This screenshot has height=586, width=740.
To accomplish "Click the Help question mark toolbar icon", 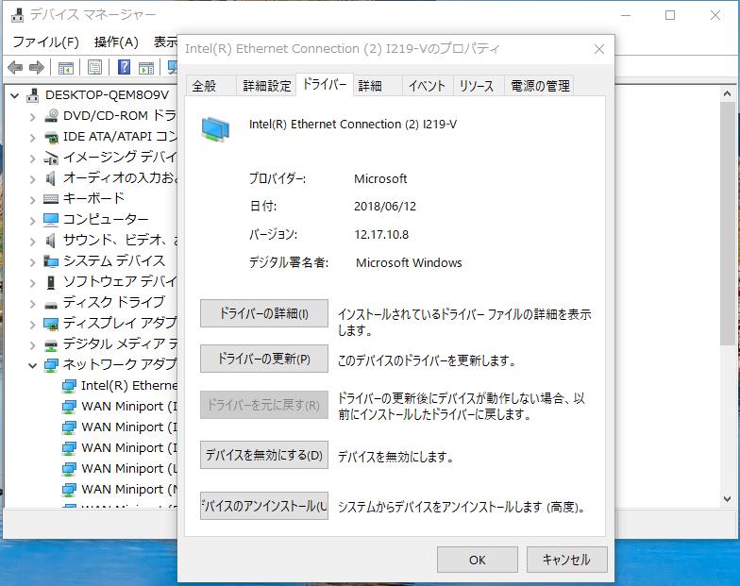I will click(x=124, y=67).
